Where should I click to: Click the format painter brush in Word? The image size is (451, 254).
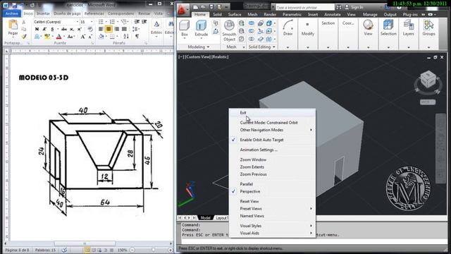[24, 37]
